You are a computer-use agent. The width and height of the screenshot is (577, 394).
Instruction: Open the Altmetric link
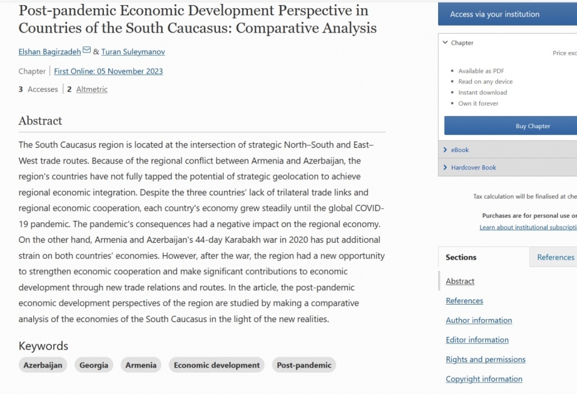tap(91, 89)
